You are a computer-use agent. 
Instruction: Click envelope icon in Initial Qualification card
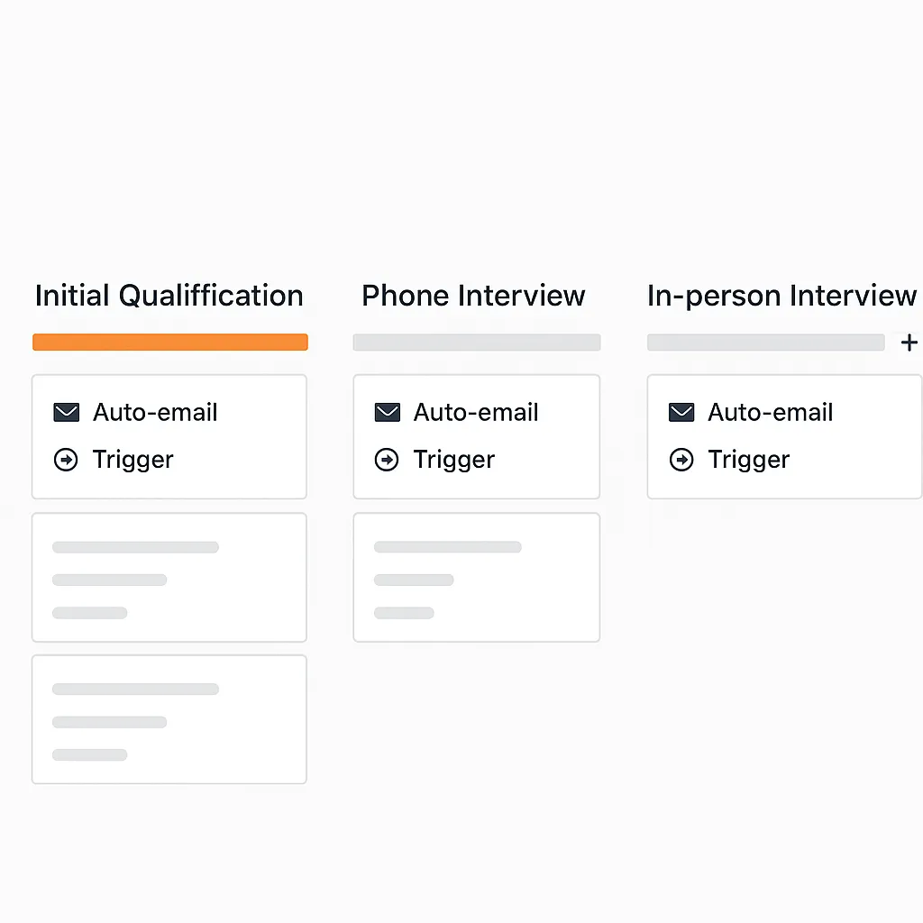coord(66,413)
